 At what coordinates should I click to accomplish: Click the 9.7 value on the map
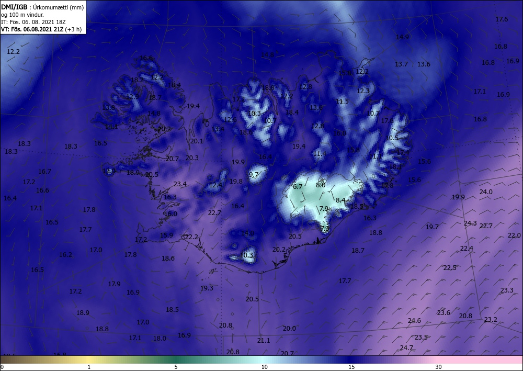(254, 174)
